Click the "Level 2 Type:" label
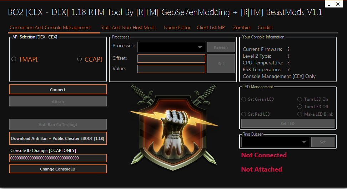Viewport: 347px width, 189px height. pyautogui.click(x=257, y=56)
